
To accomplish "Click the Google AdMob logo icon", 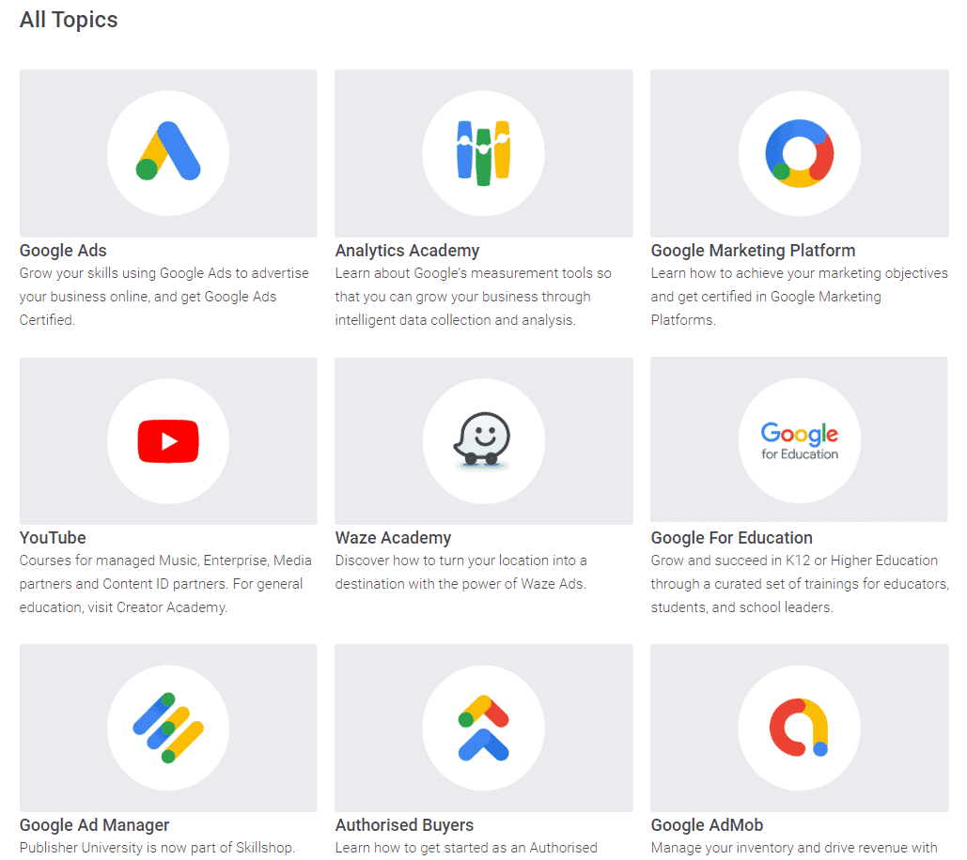I will point(799,728).
